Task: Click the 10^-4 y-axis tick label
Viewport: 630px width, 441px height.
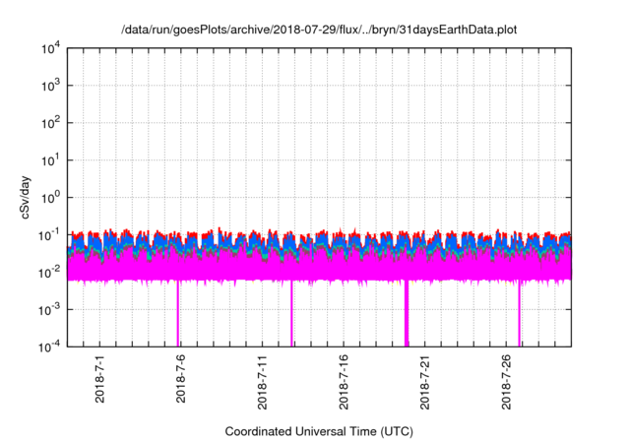Action: click(49, 346)
